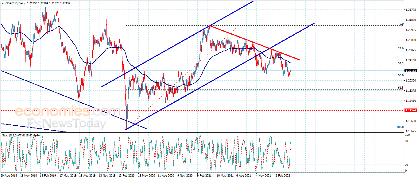Screen dimensions: 418x179
Task: Click the 13 Feb 2020 date label
Action: pos(126,176)
